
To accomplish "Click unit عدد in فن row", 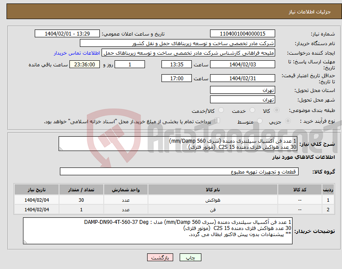I will [x=126, y=210].
